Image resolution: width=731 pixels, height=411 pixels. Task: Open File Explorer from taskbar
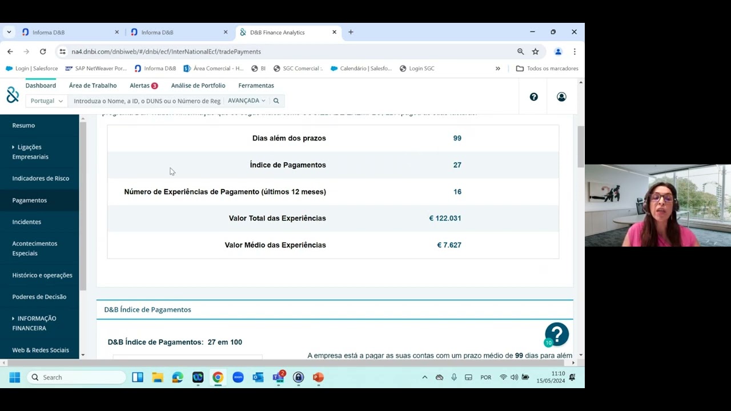click(158, 377)
